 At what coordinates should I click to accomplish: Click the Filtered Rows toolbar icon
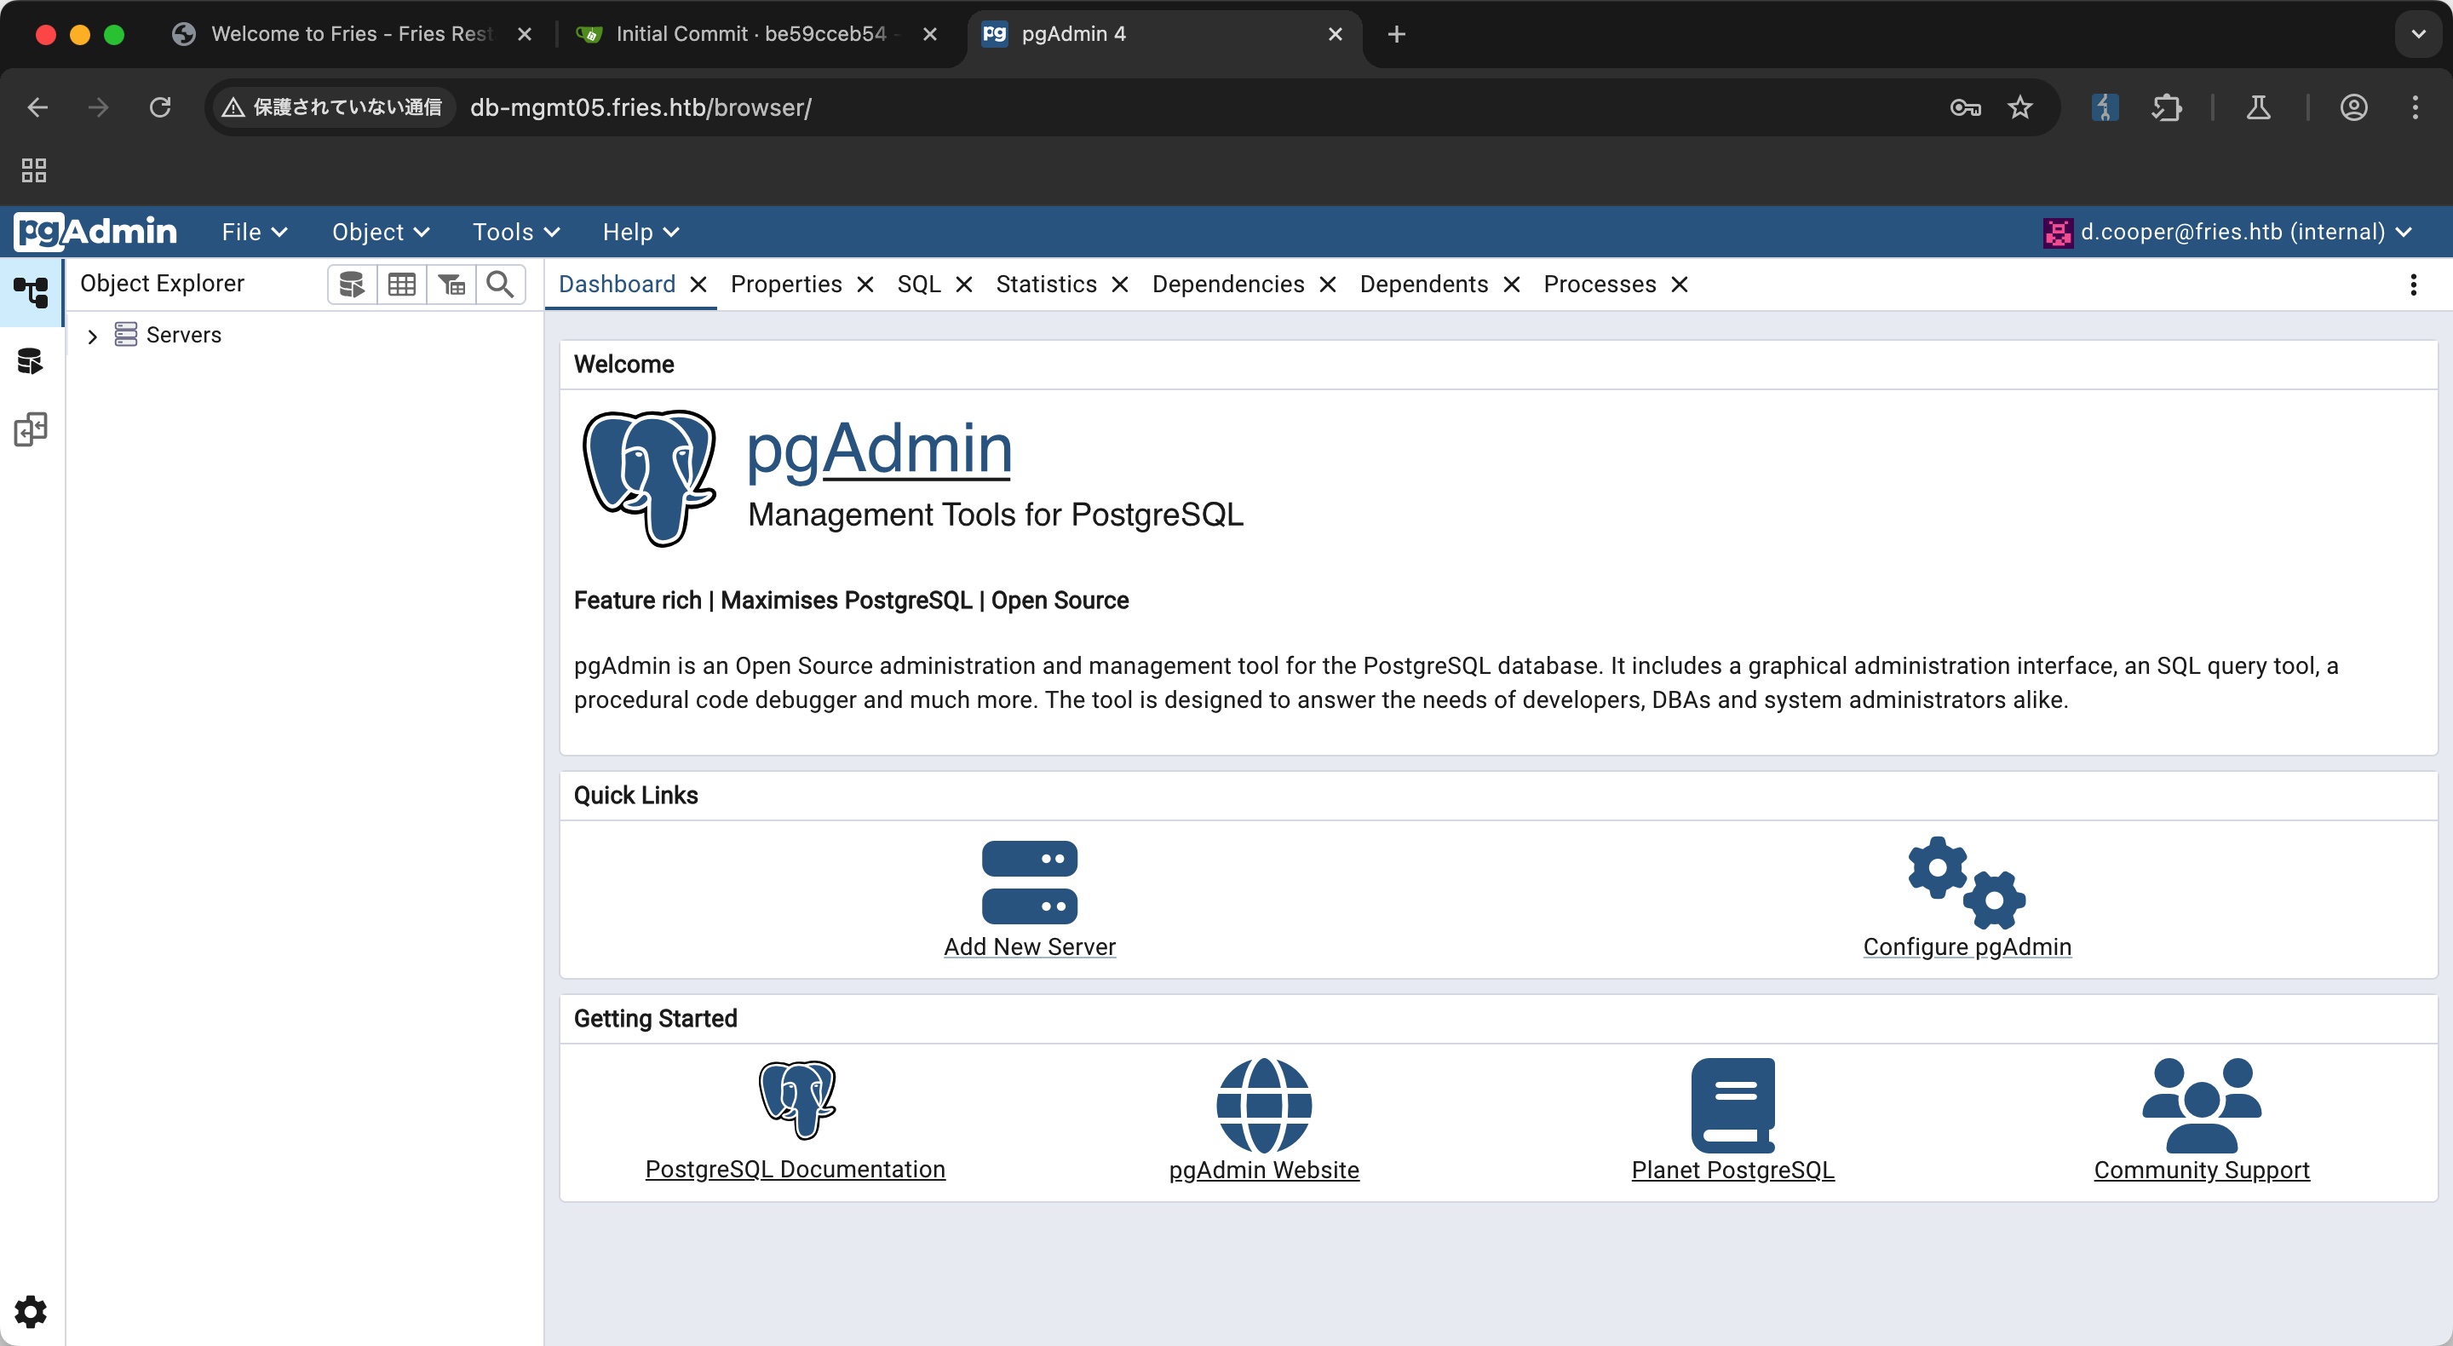pyautogui.click(x=451, y=284)
